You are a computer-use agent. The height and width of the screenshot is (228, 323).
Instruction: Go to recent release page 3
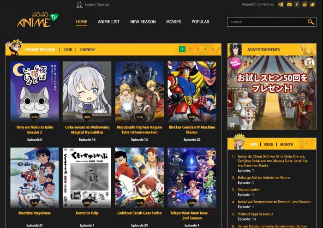(197, 49)
